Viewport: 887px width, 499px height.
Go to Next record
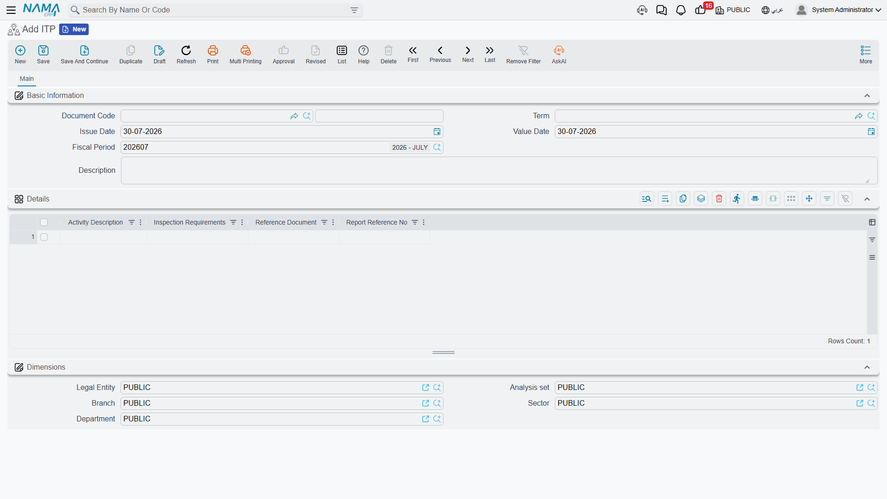coord(468,54)
